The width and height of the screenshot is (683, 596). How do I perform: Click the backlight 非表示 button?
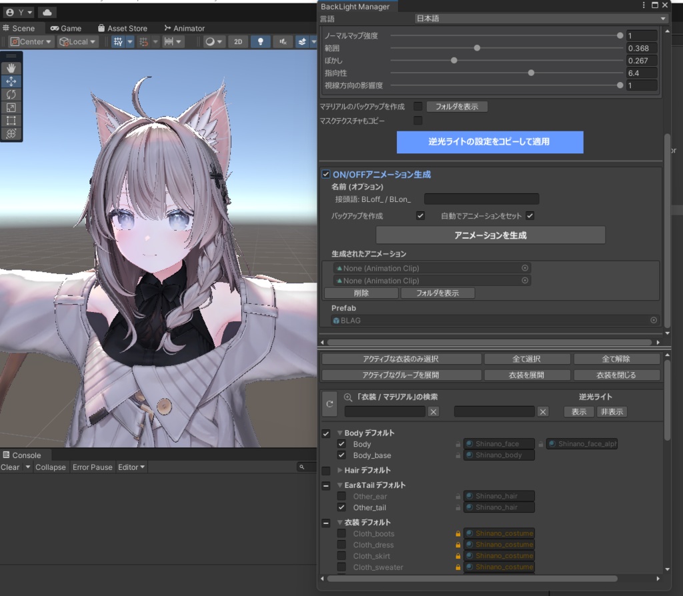pyautogui.click(x=612, y=412)
